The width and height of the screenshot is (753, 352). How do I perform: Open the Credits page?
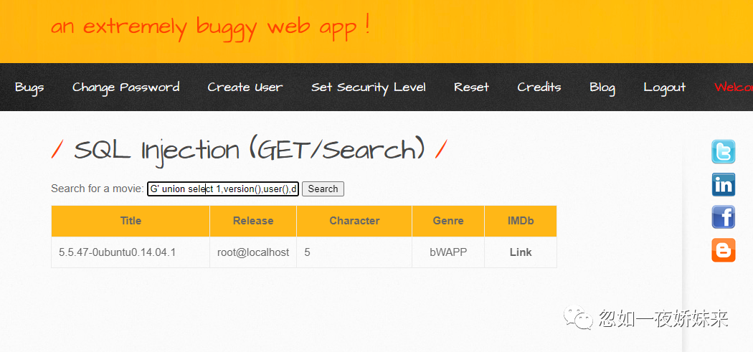click(539, 87)
